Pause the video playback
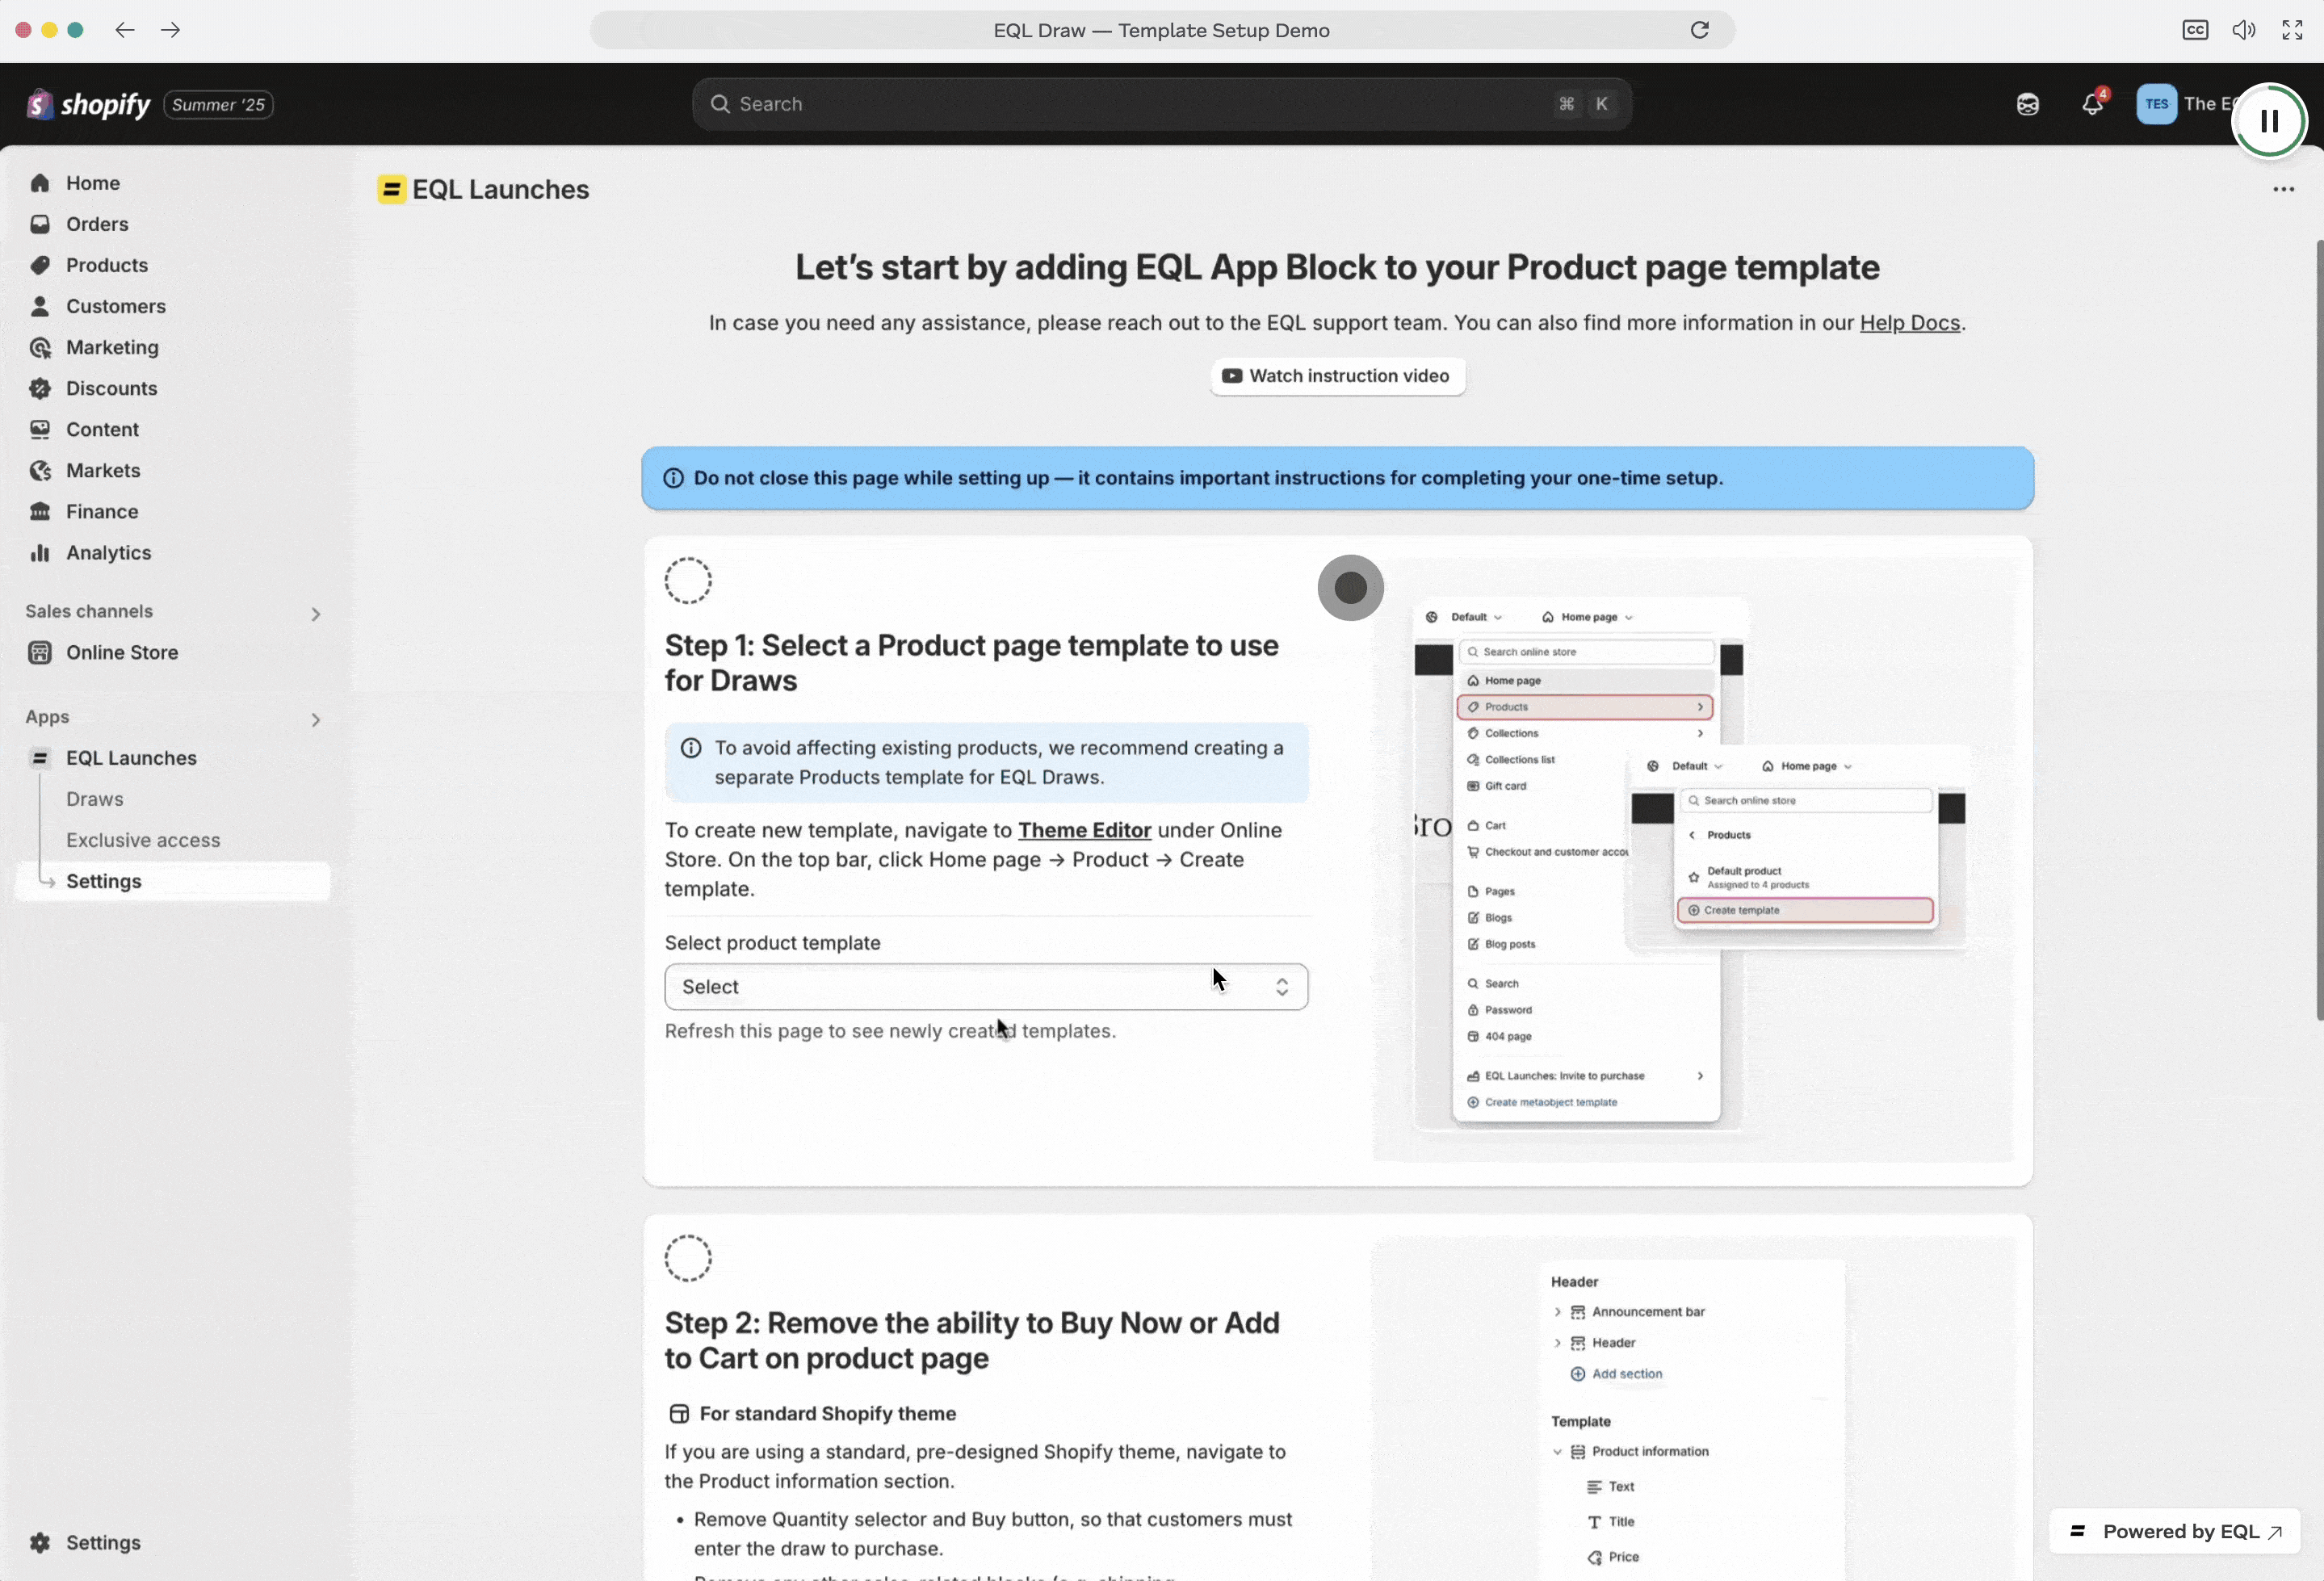 tap(2269, 121)
